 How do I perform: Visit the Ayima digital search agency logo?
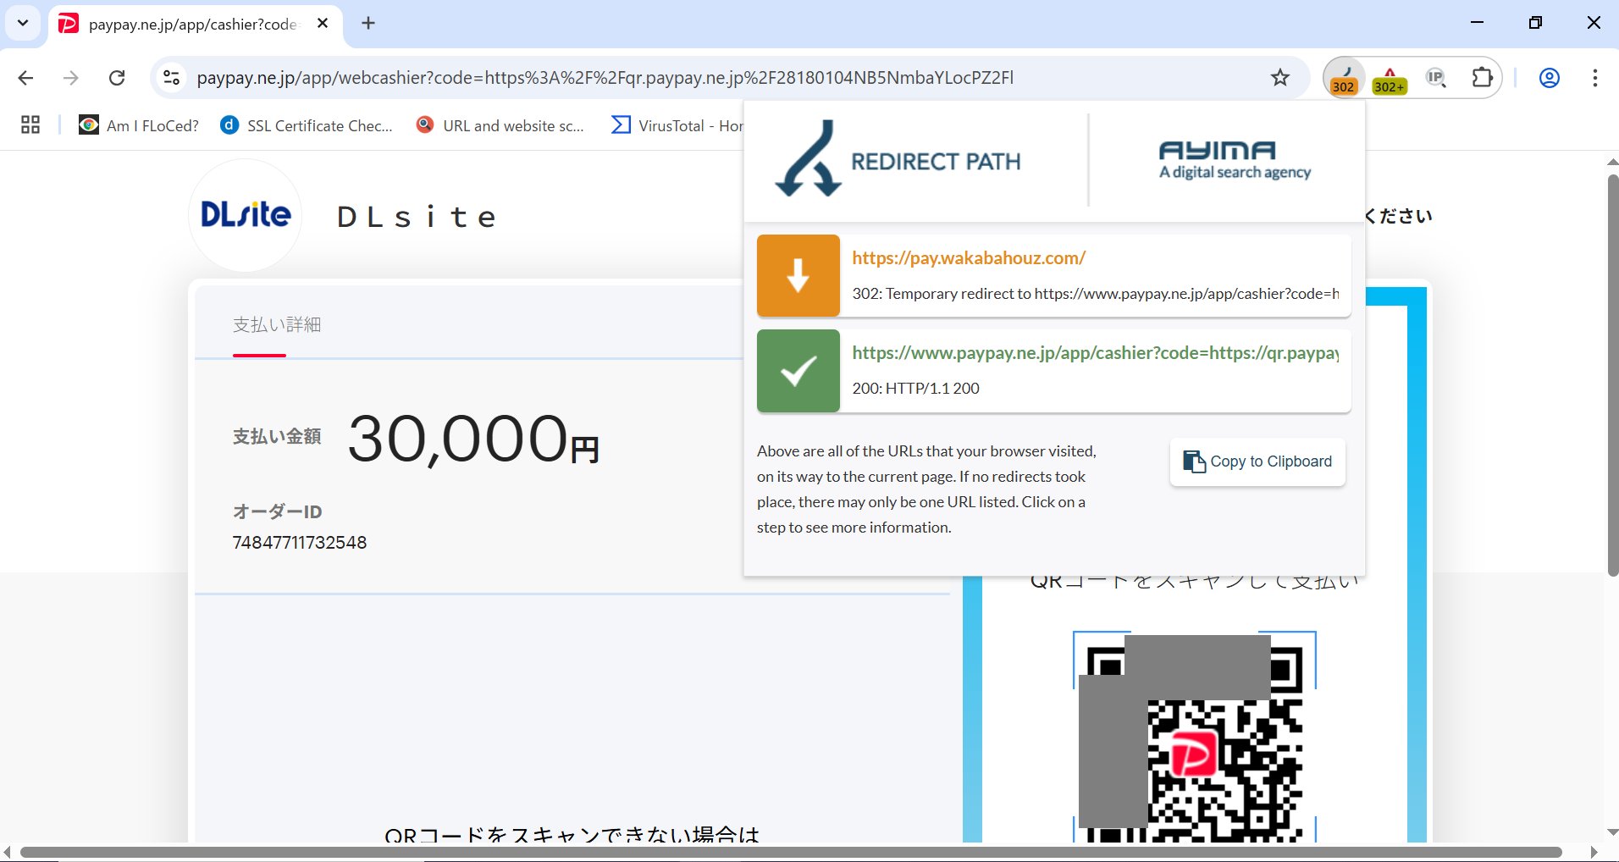click(x=1235, y=160)
